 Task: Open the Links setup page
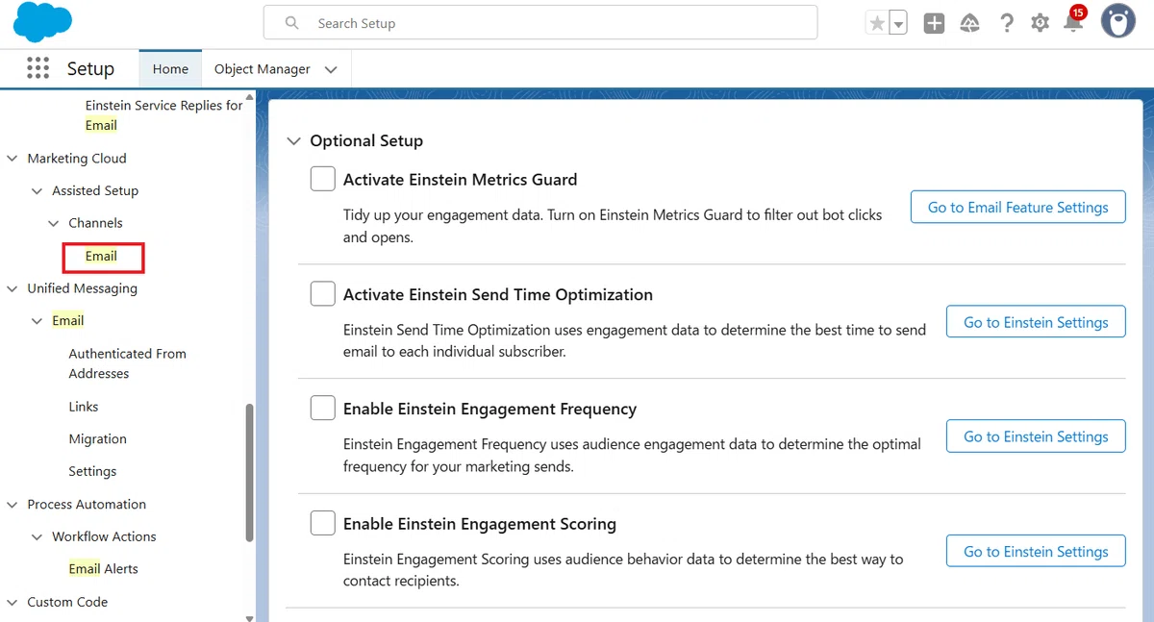click(84, 407)
